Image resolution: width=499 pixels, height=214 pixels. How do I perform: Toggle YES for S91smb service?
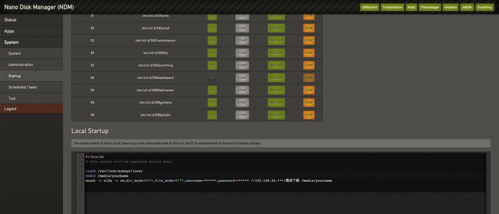coord(212,16)
